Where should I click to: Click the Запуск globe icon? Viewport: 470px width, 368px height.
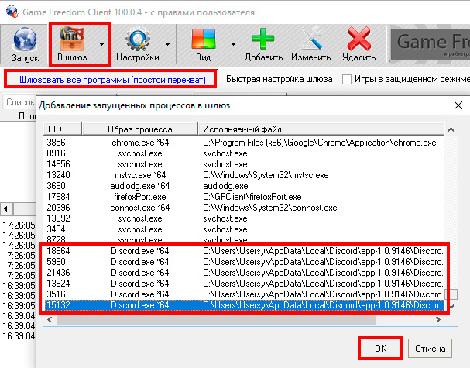click(25, 40)
